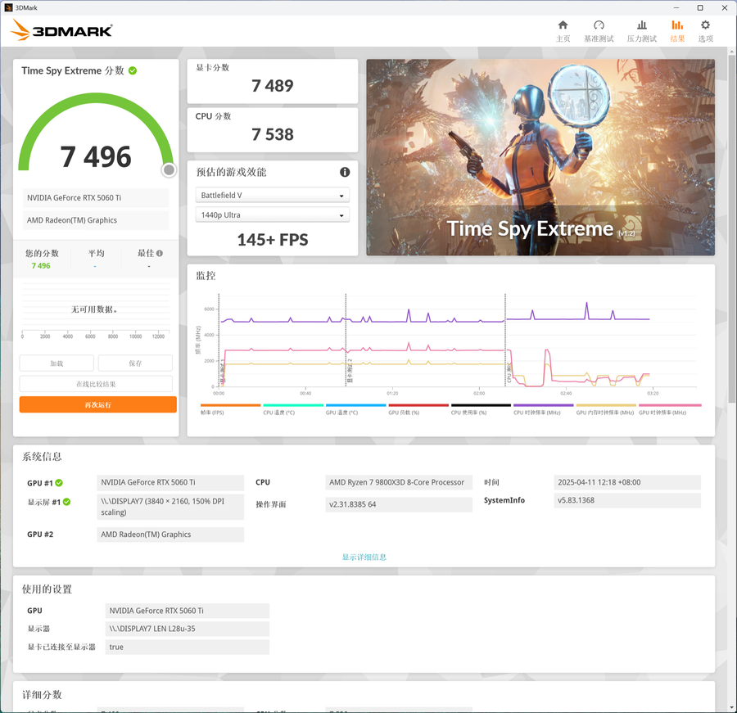Screen dimensions: 737x713
Task: Click the 3DMark logo in the header
Action: (x=61, y=30)
